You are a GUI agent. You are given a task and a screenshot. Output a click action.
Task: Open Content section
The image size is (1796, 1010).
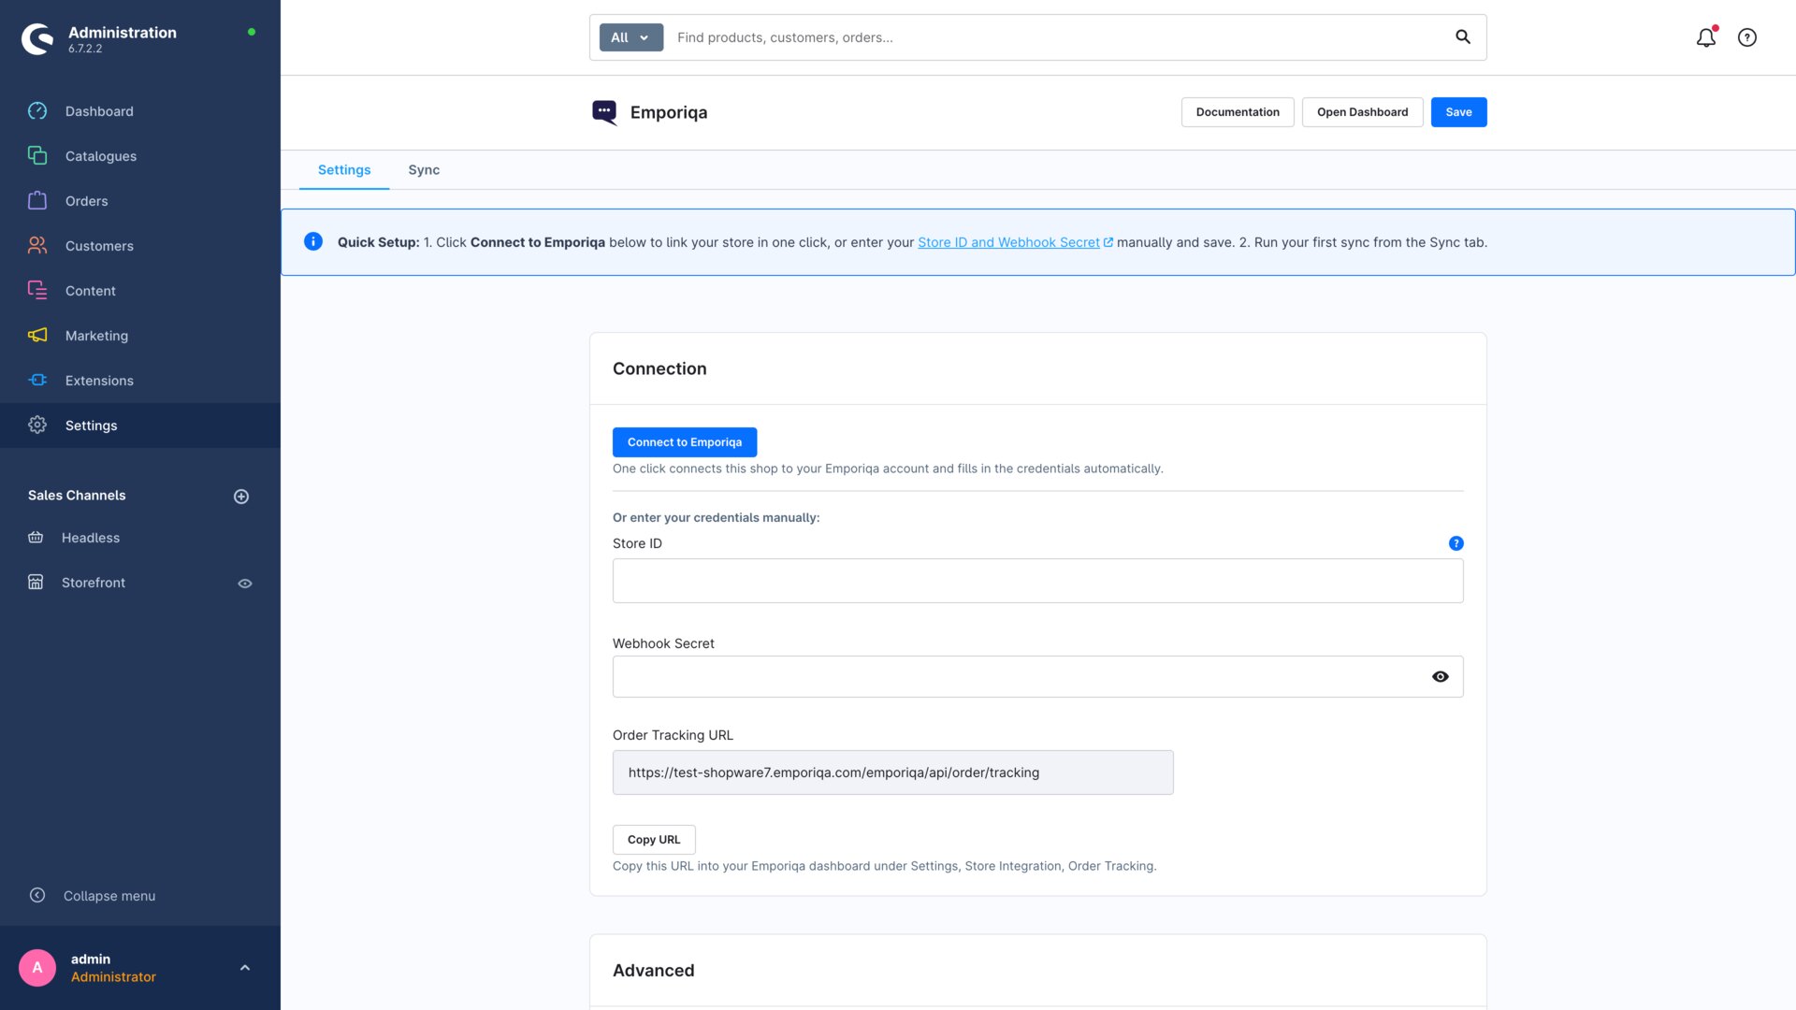click(x=140, y=291)
